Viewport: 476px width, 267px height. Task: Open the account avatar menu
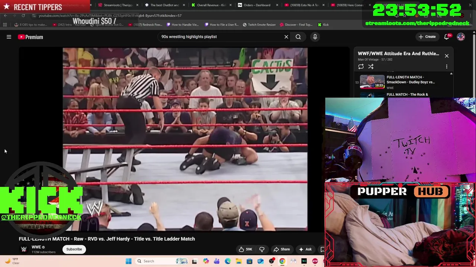(461, 37)
